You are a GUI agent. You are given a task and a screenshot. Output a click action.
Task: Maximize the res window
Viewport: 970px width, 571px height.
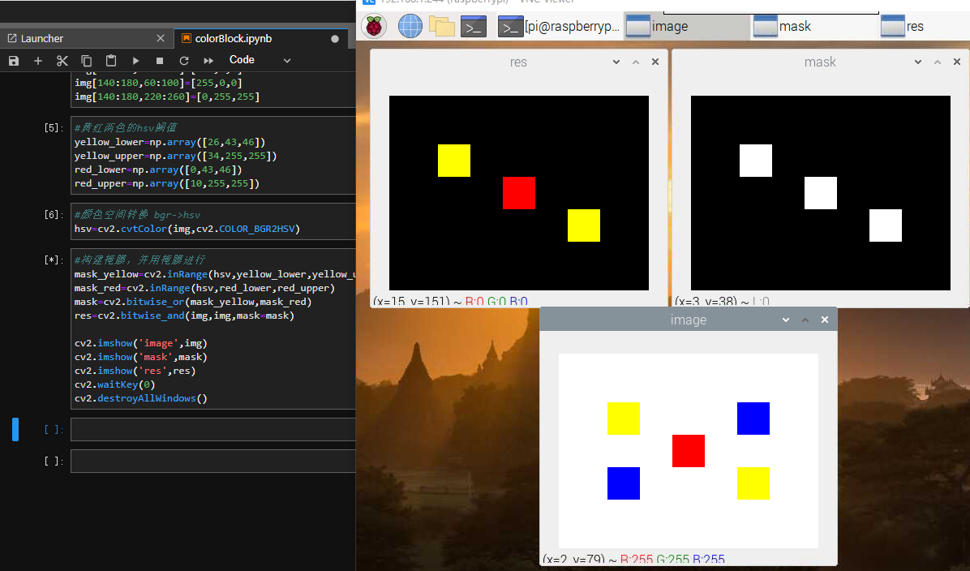[x=635, y=62]
